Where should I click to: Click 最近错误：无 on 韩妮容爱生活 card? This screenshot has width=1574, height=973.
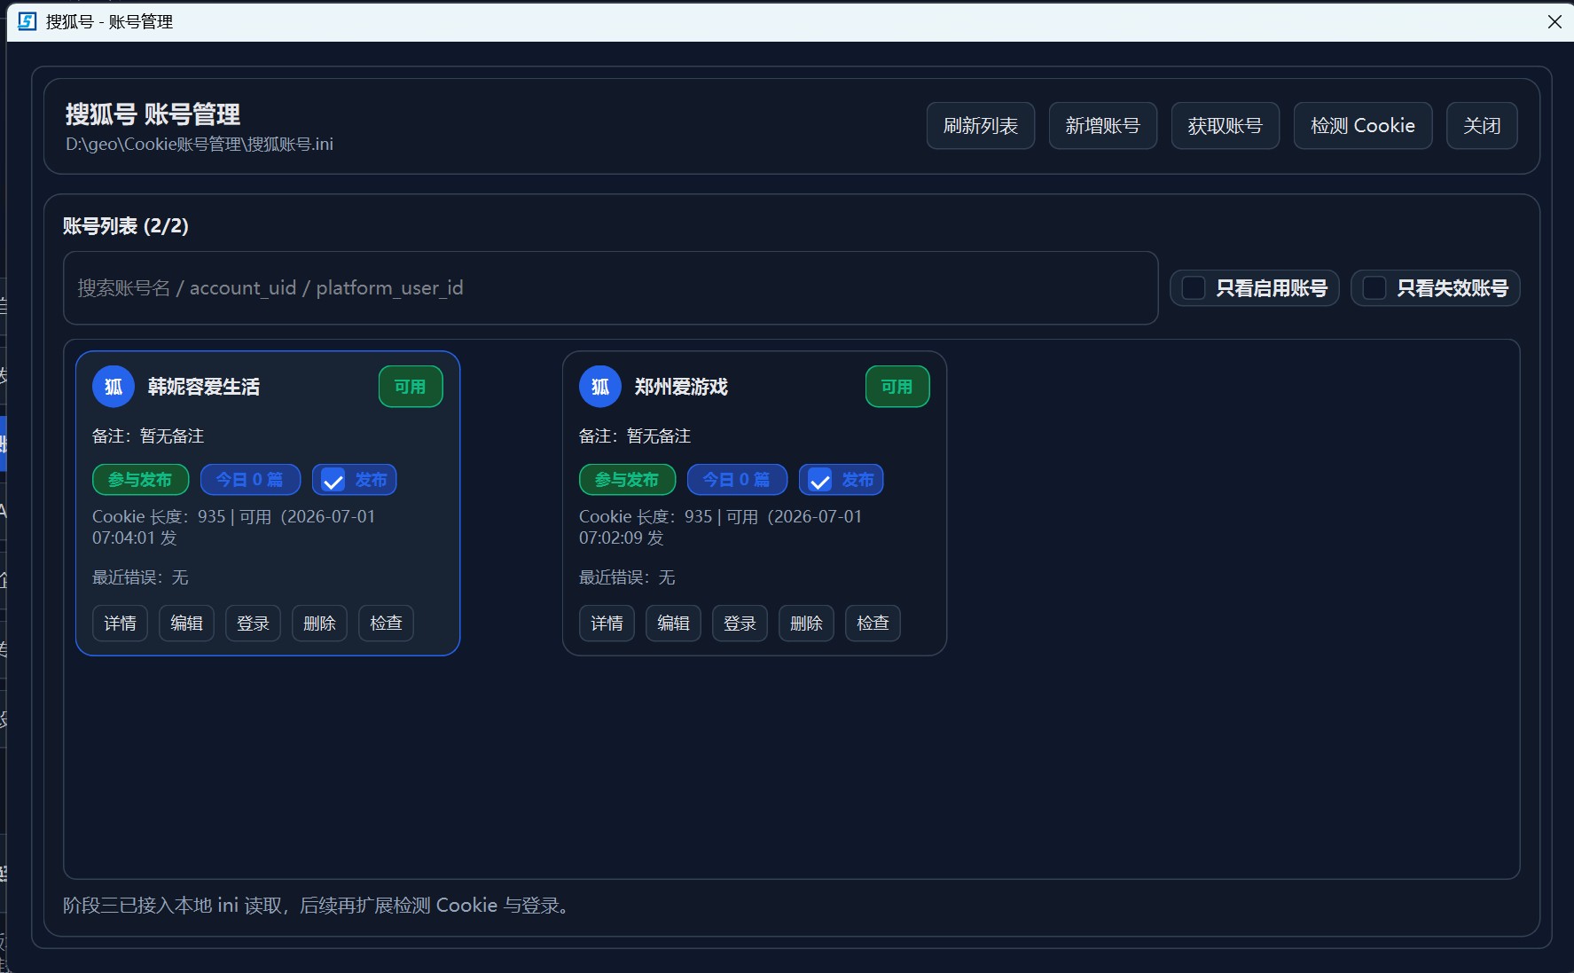(140, 578)
